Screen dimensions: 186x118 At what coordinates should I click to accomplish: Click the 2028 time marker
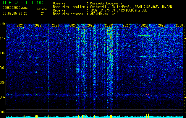point(144,25)
